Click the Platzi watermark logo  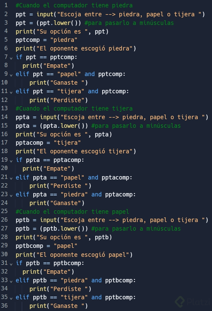point(192,302)
